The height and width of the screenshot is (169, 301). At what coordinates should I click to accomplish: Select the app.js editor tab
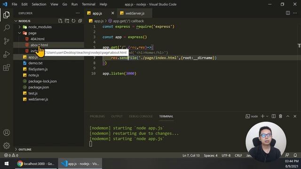coord(97,13)
